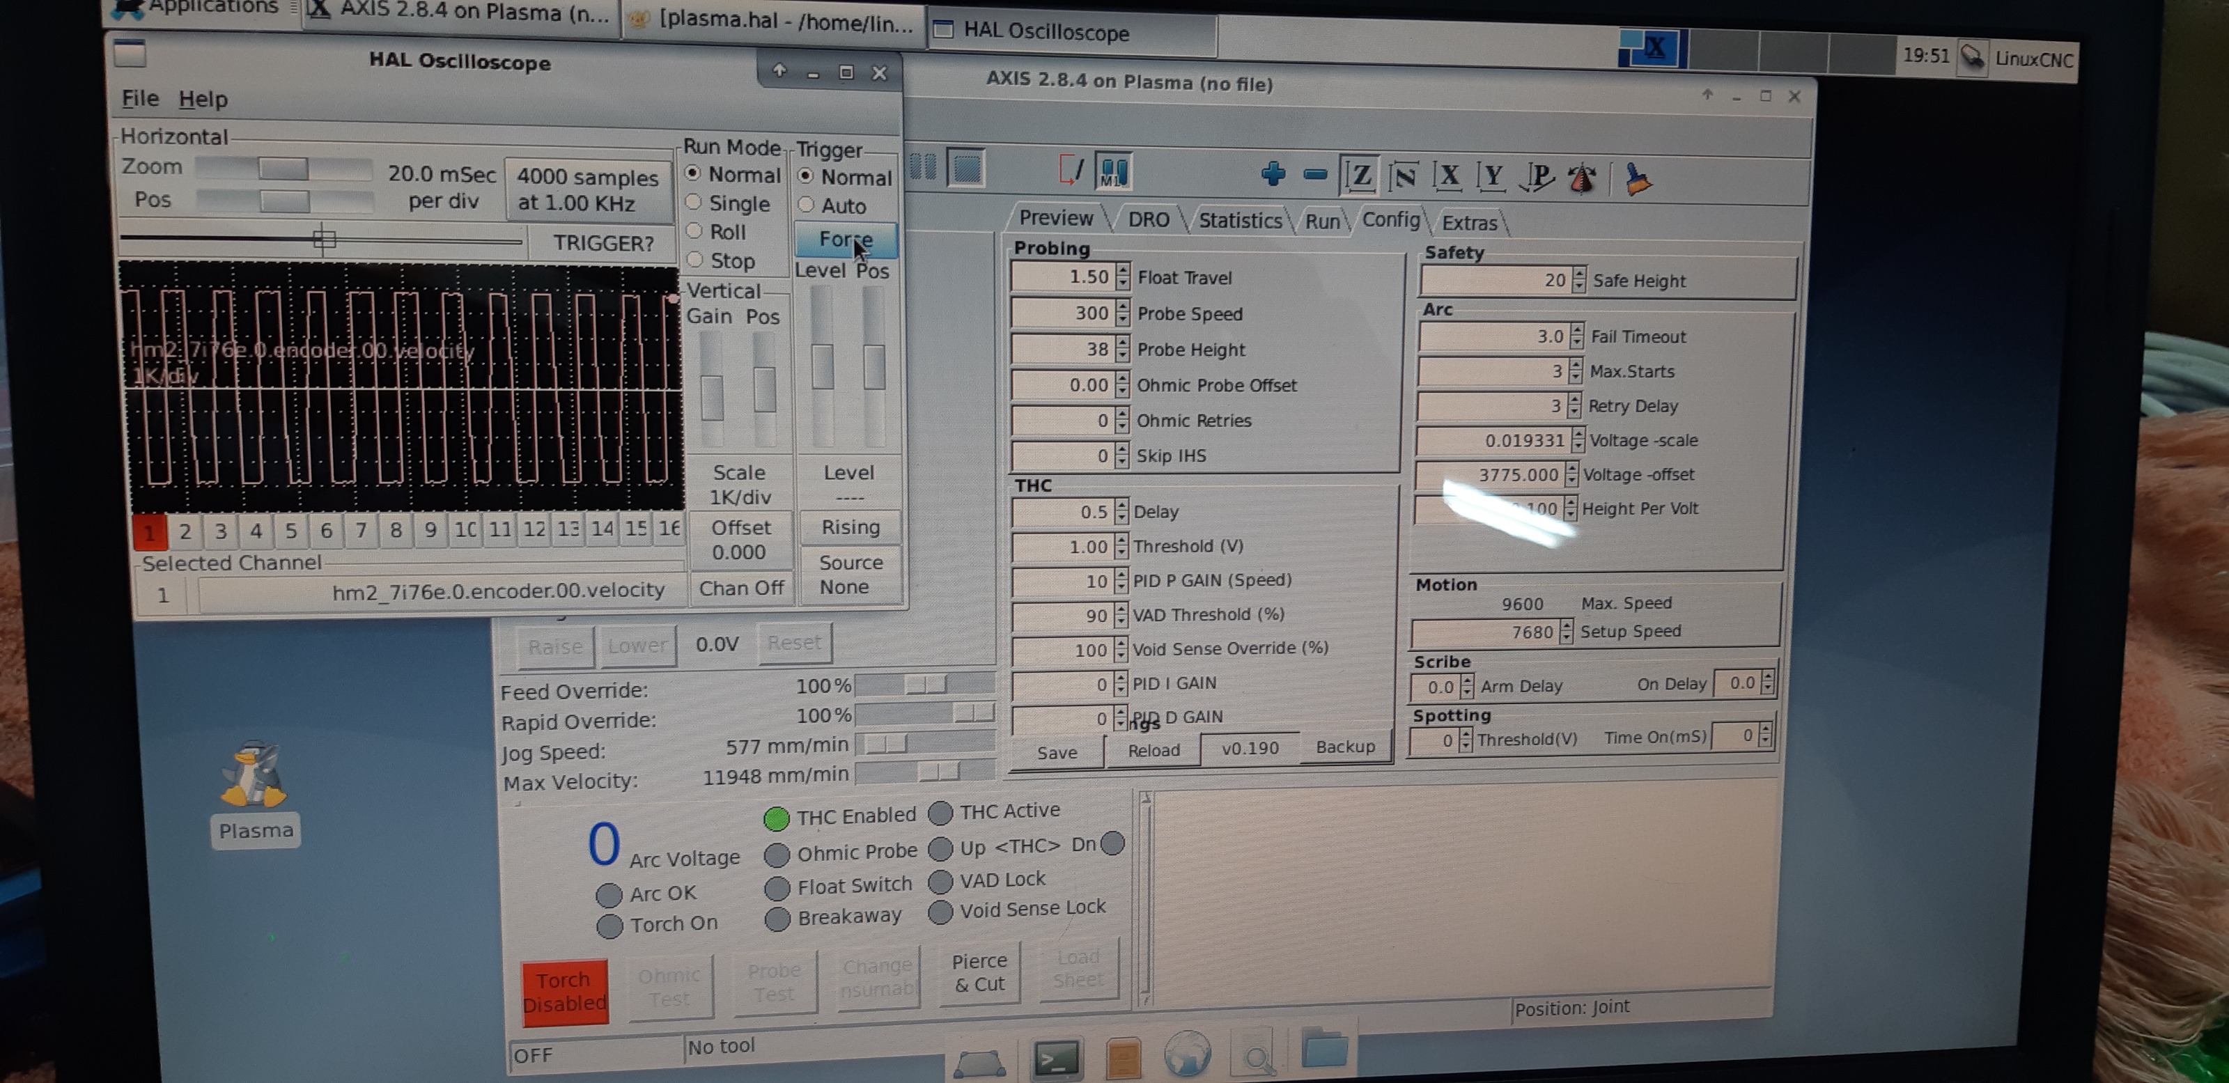
Task: Click the Voltage -scale input field
Action: pos(1493,440)
